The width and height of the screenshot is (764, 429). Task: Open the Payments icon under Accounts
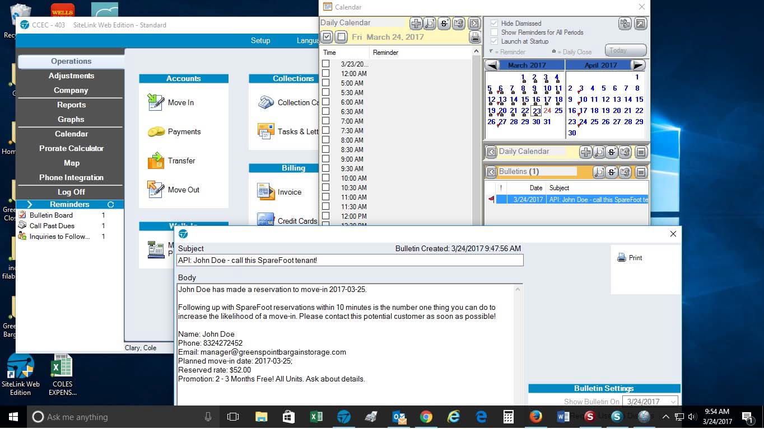click(156, 132)
